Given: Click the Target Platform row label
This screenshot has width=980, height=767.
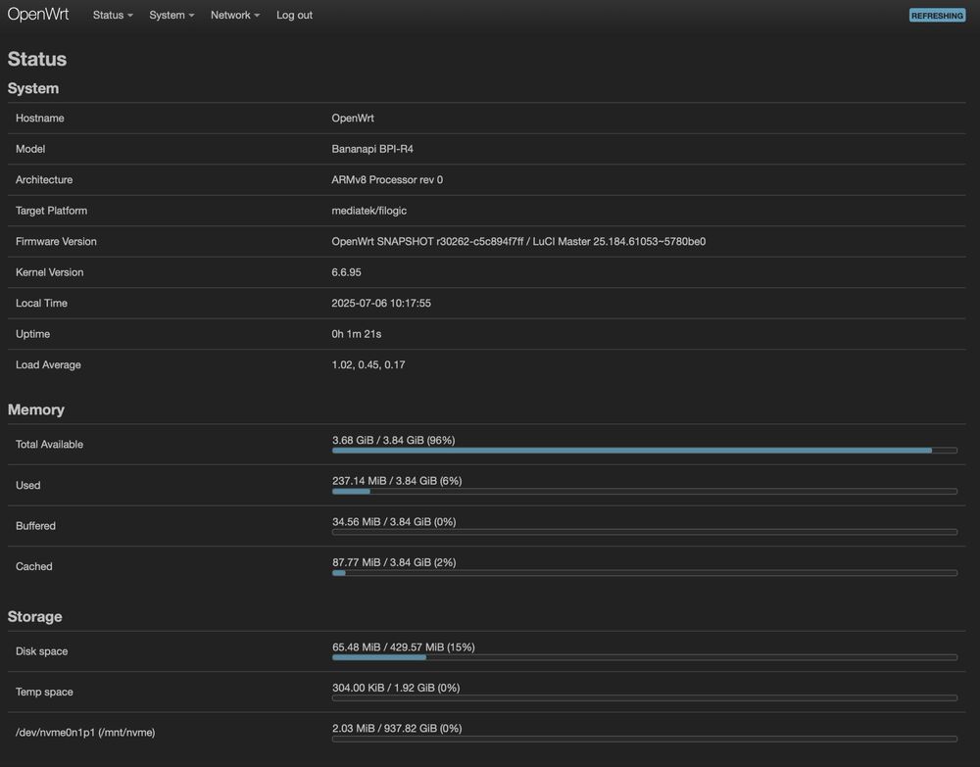Looking at the screenshot, I should point(51,211).
